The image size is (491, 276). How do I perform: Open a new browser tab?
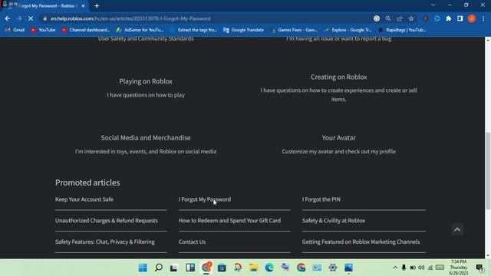click(97, 5)
